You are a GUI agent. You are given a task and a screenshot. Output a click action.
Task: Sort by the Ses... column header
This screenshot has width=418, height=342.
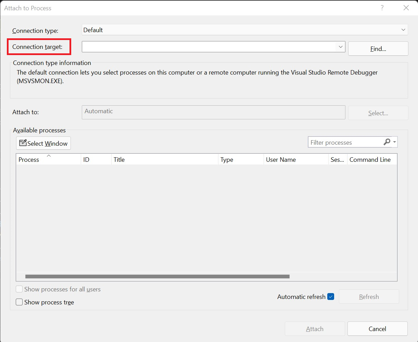tap(338, 159)
